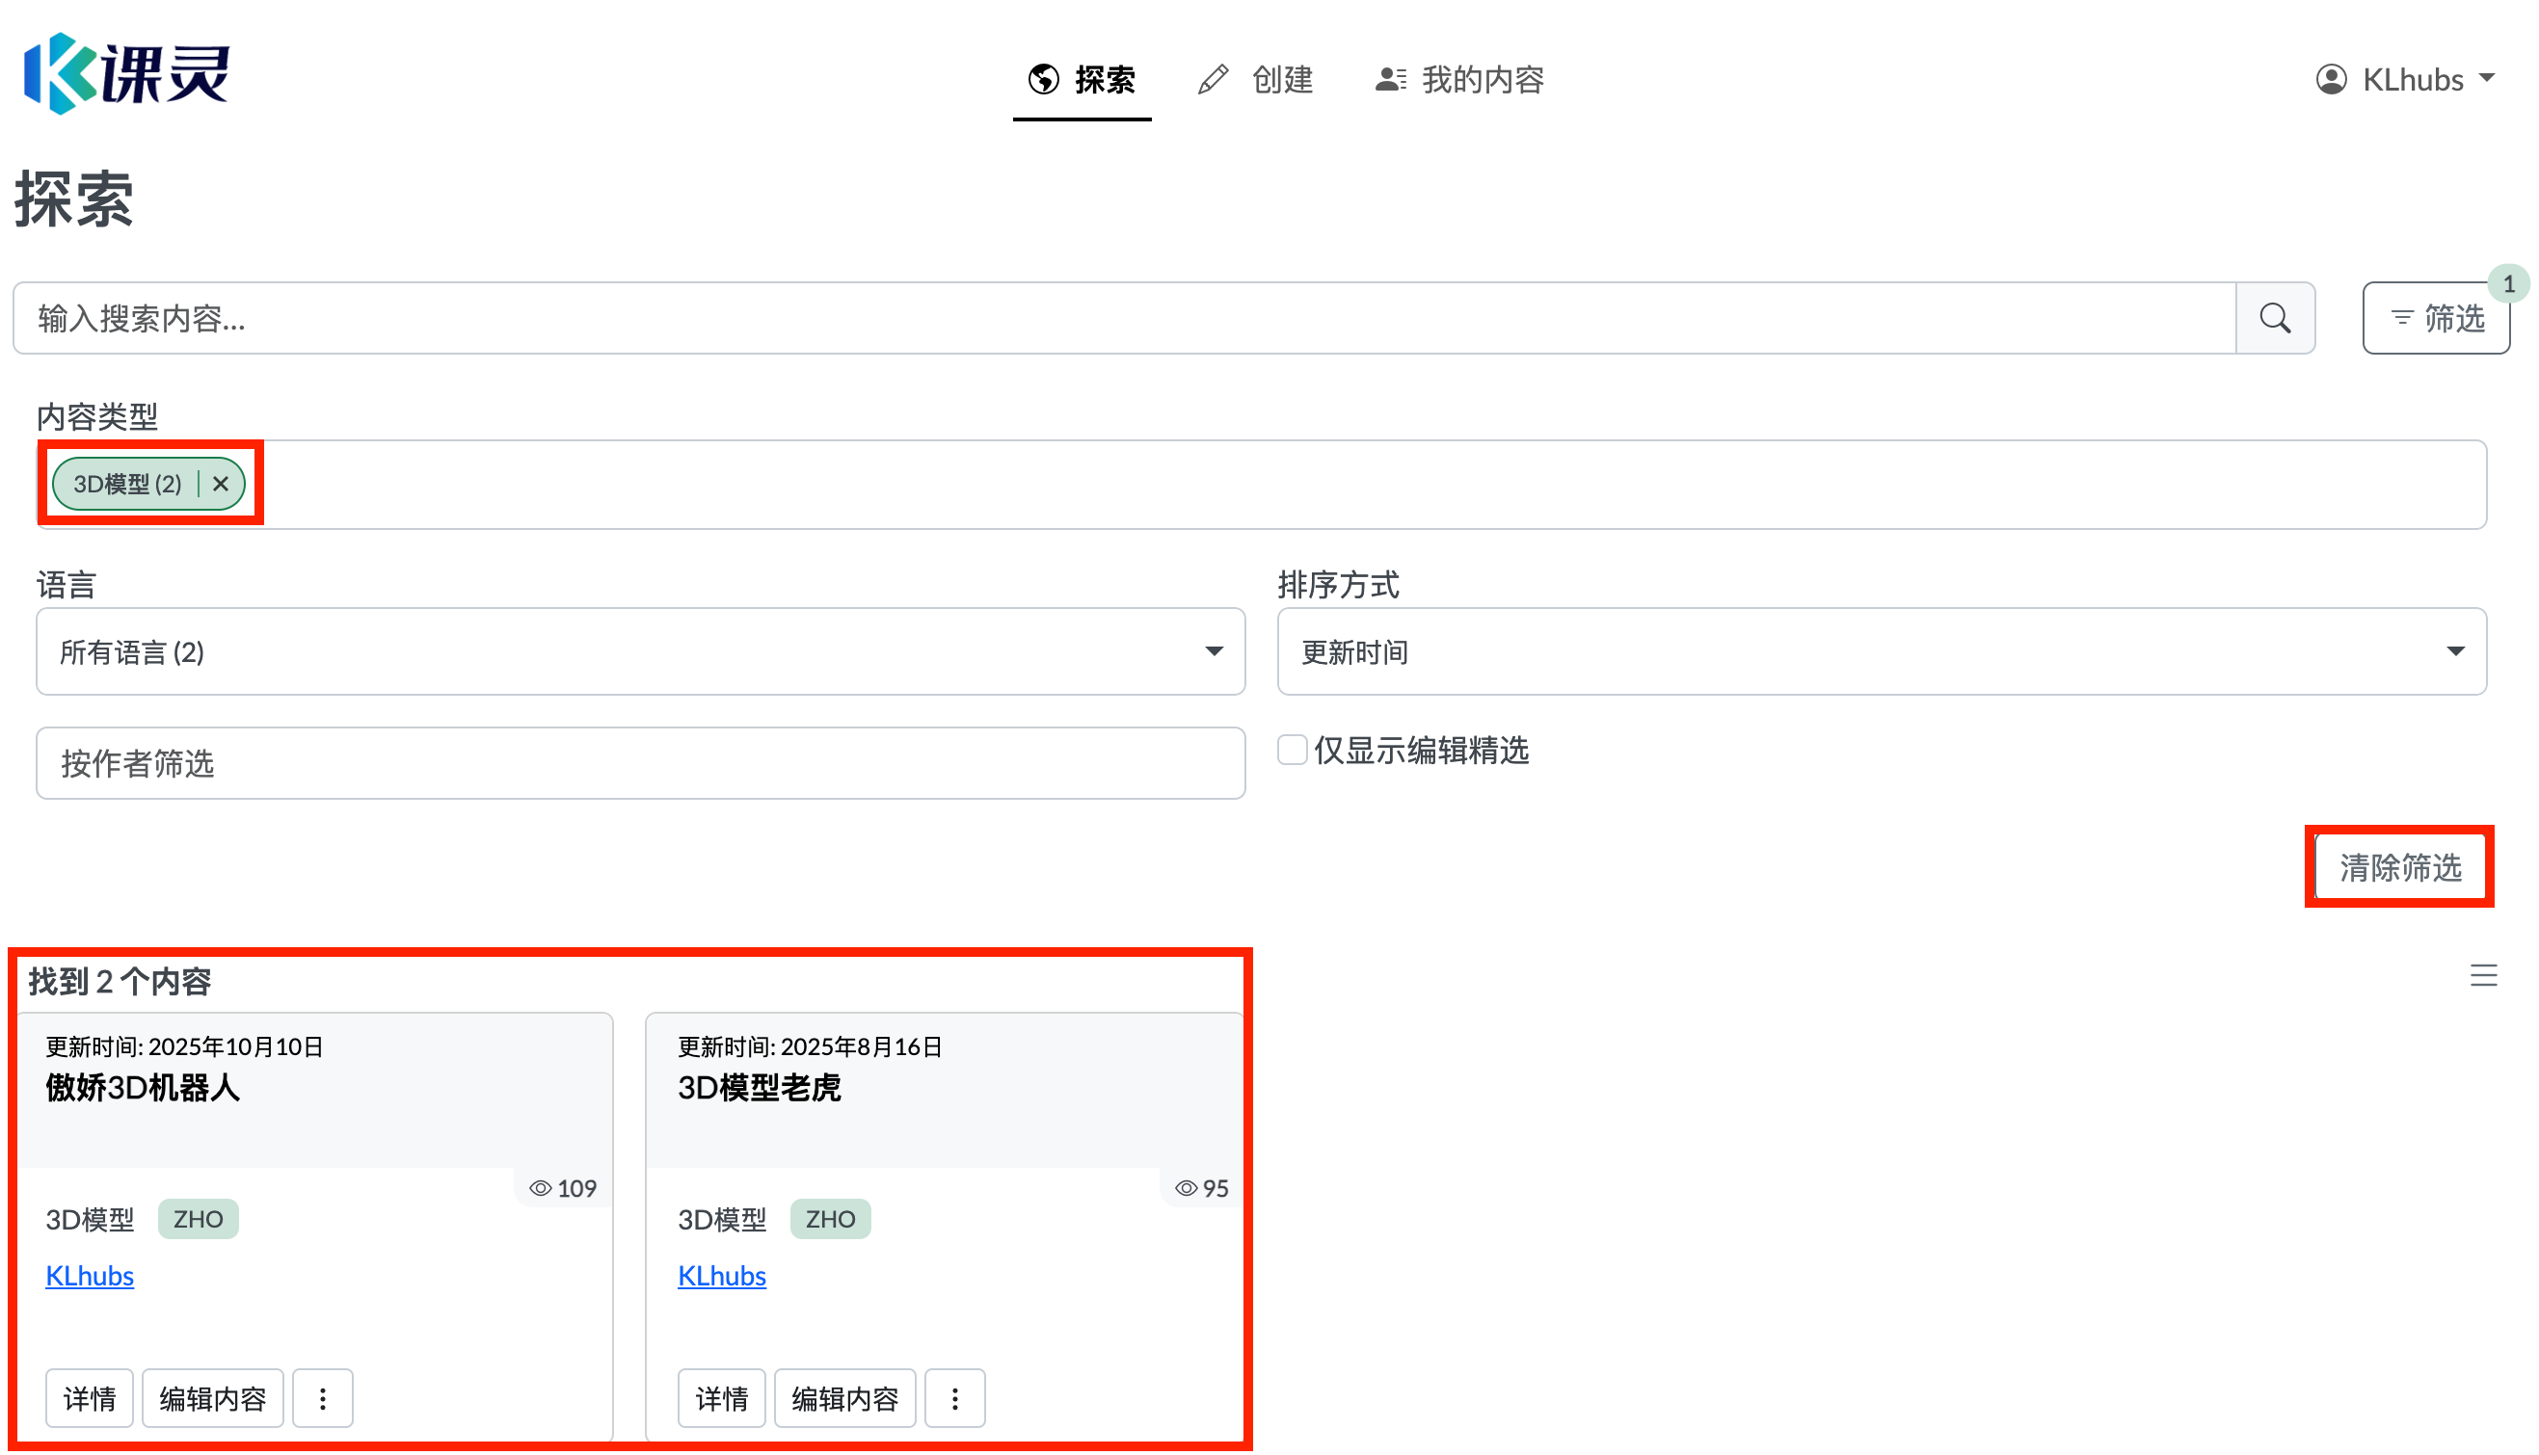The image size is (2539, 1455).
Task: Click 编辑内容 on 3D模型老虎 card
Action: (x=844, y=1398)
